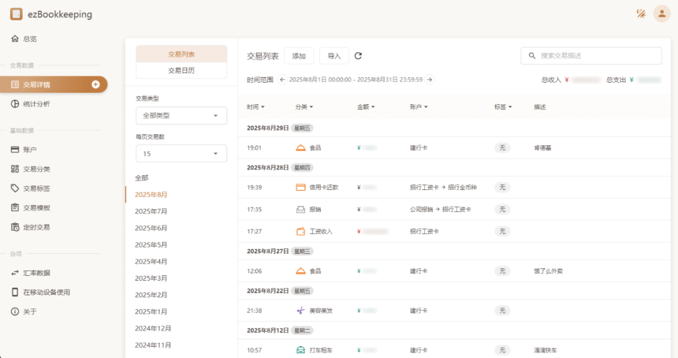Click 滴滴快车 description text
Screen dimensions: 678x358
pos(546,350)
